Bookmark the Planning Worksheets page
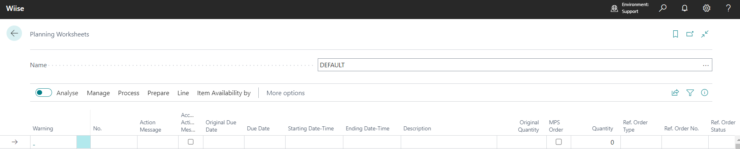Screen dimensions: 740x149 coord(675,34)
